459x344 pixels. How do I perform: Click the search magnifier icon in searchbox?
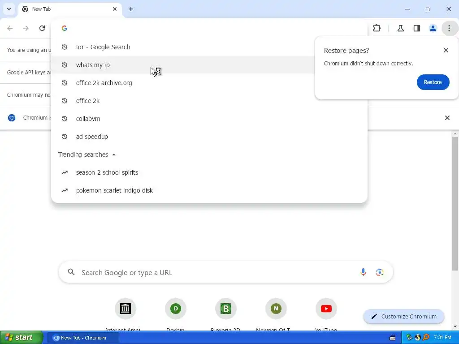71,272
